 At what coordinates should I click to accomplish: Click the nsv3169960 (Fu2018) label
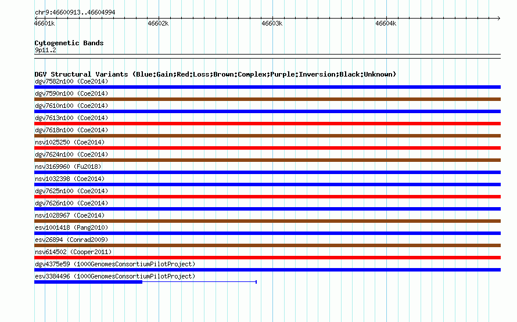tap(68, 167)
